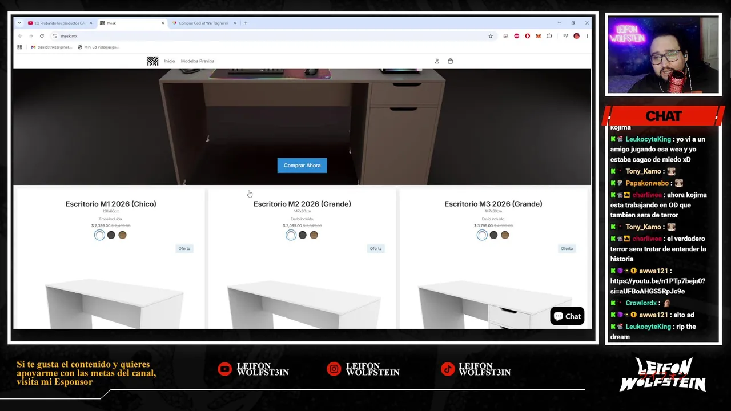Select black color for Escritorio M1
Viewport: 731px width, 411px height.
(x=111, y=235)
